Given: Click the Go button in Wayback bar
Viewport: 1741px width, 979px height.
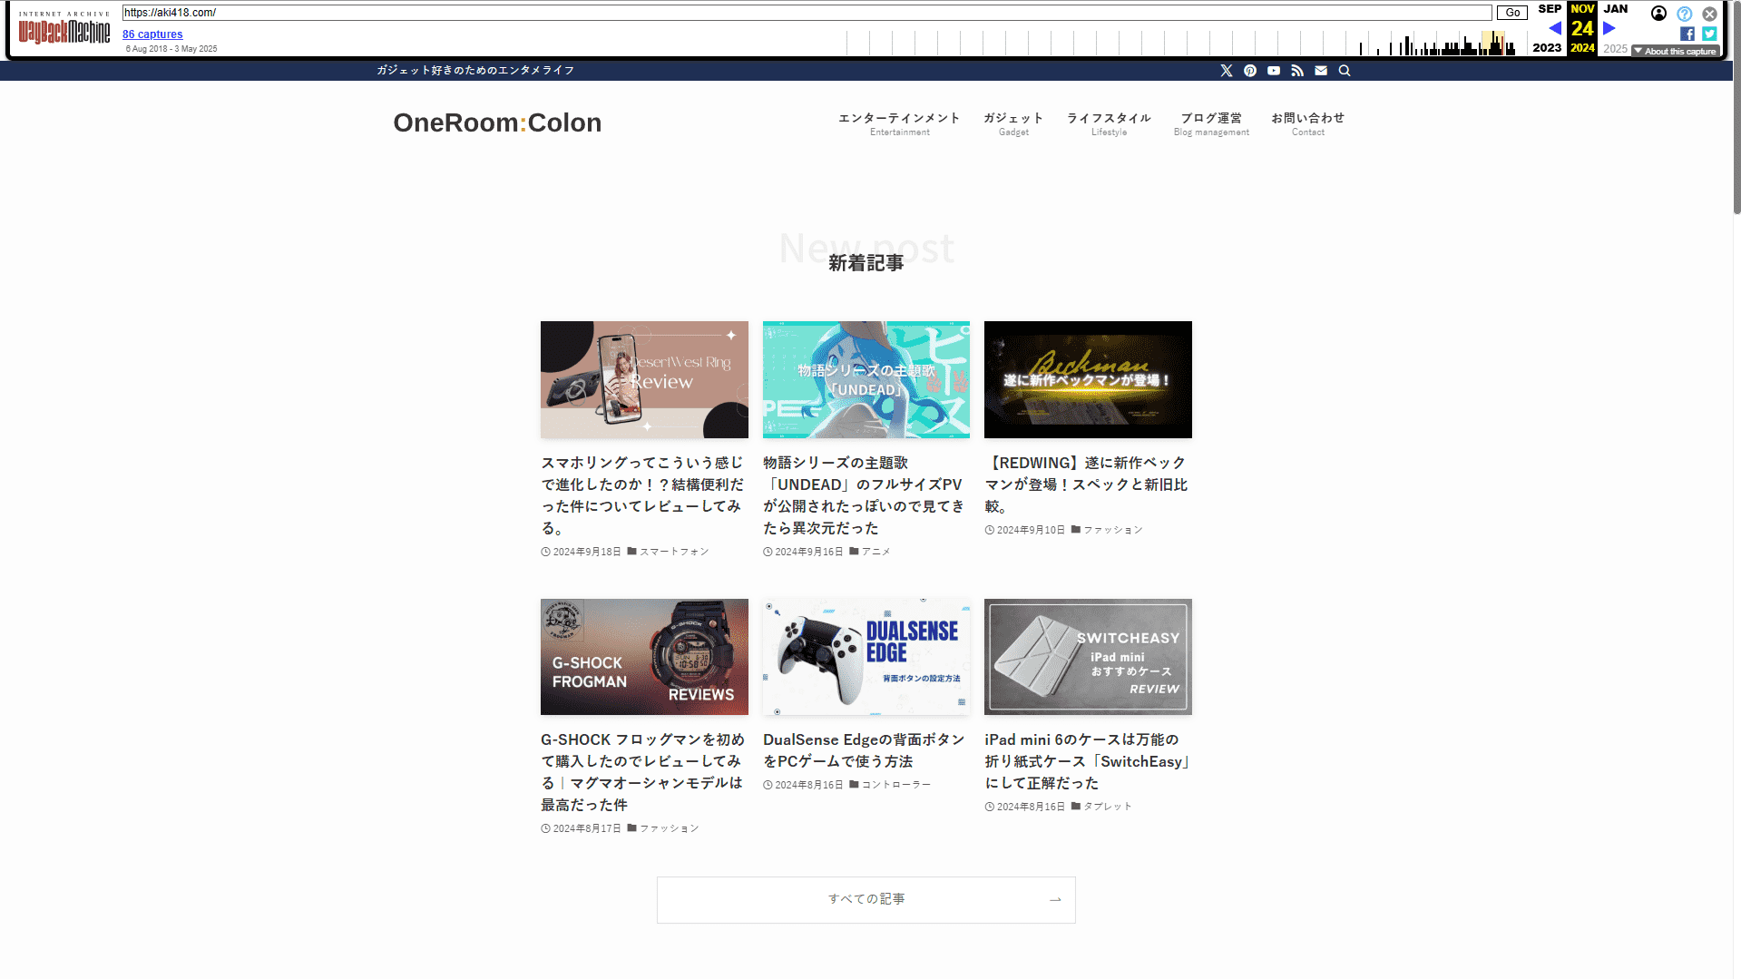Looking at the screenshot, I should point(1512,13).
